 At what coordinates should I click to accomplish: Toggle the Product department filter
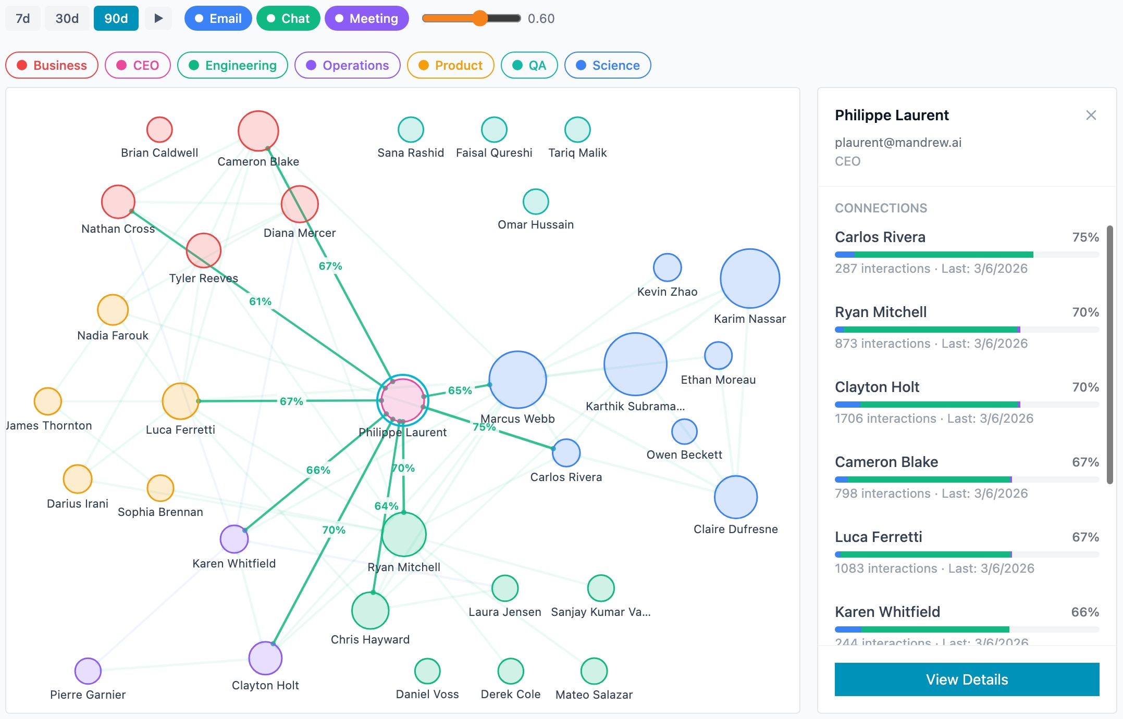click(450, 65)
